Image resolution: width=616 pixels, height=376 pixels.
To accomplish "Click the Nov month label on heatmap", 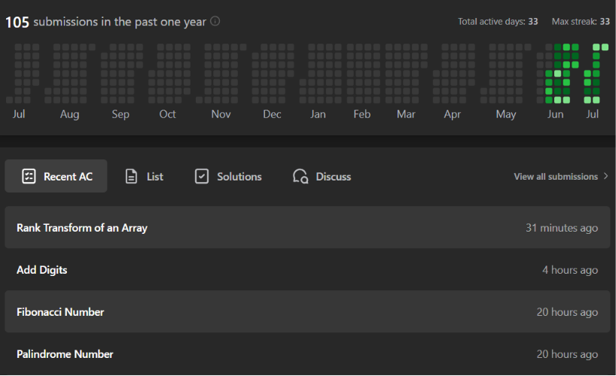I will click(x=221, y=114).
